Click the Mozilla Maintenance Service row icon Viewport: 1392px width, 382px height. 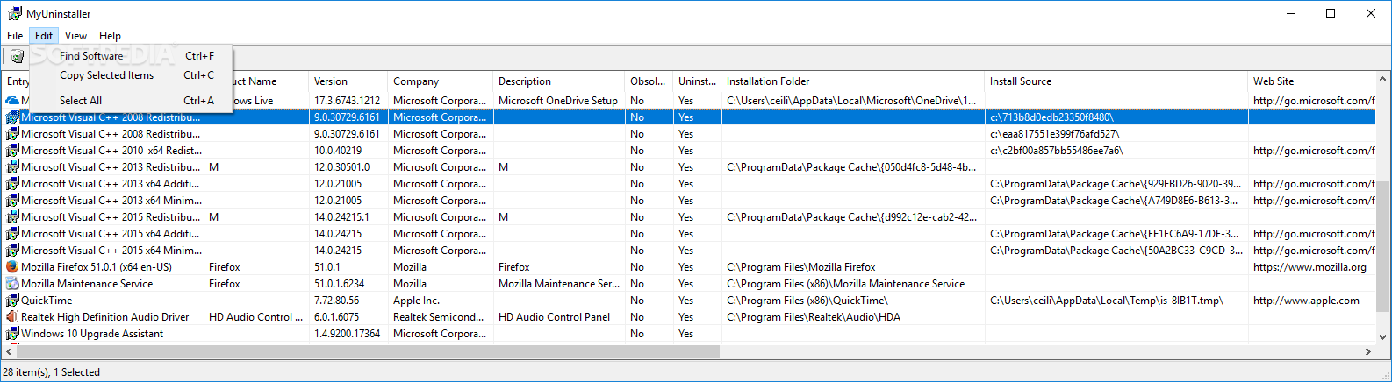[x=12, y=284]
